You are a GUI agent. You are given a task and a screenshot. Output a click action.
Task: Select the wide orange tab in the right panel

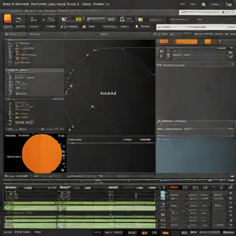(x=187, y=41)
